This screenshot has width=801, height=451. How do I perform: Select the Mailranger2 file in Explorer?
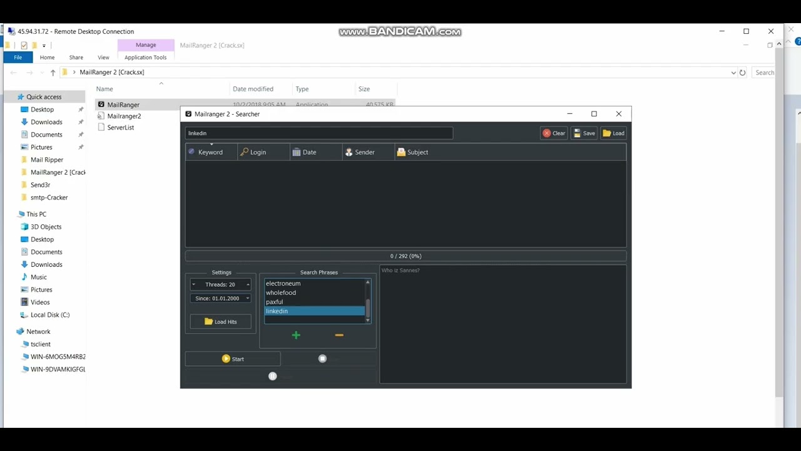[124, 116]
